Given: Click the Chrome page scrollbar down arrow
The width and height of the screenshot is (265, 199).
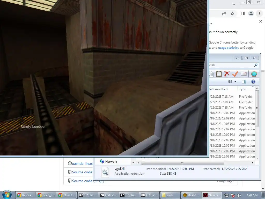Looking at the screenshot, I should tap(263, 189).
